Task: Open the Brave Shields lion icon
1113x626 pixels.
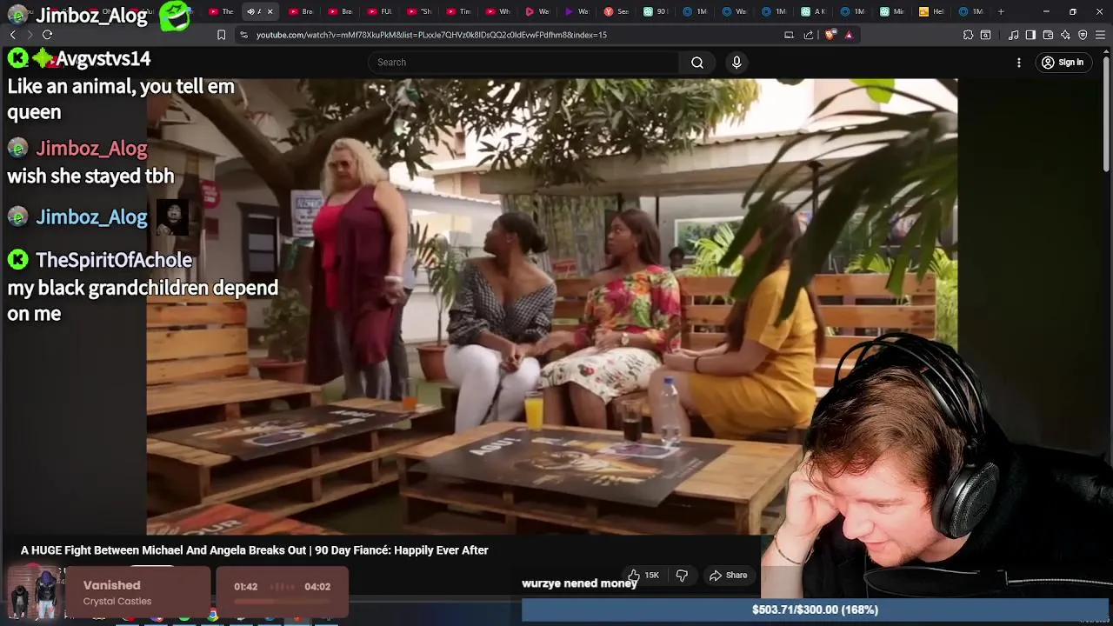Action: point(830,35)
